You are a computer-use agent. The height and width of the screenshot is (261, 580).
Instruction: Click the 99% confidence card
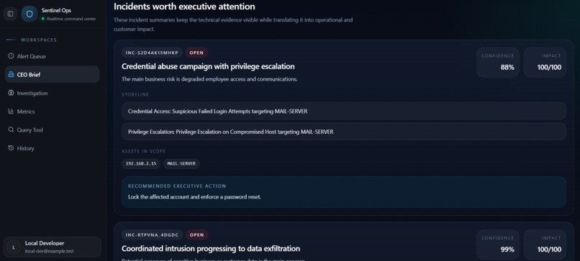pyautogui.click(x=497, y=244)
